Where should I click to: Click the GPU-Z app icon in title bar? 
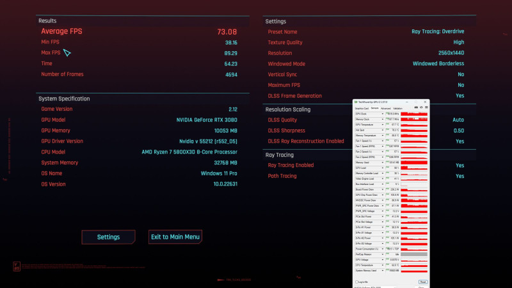pos(356,102)
